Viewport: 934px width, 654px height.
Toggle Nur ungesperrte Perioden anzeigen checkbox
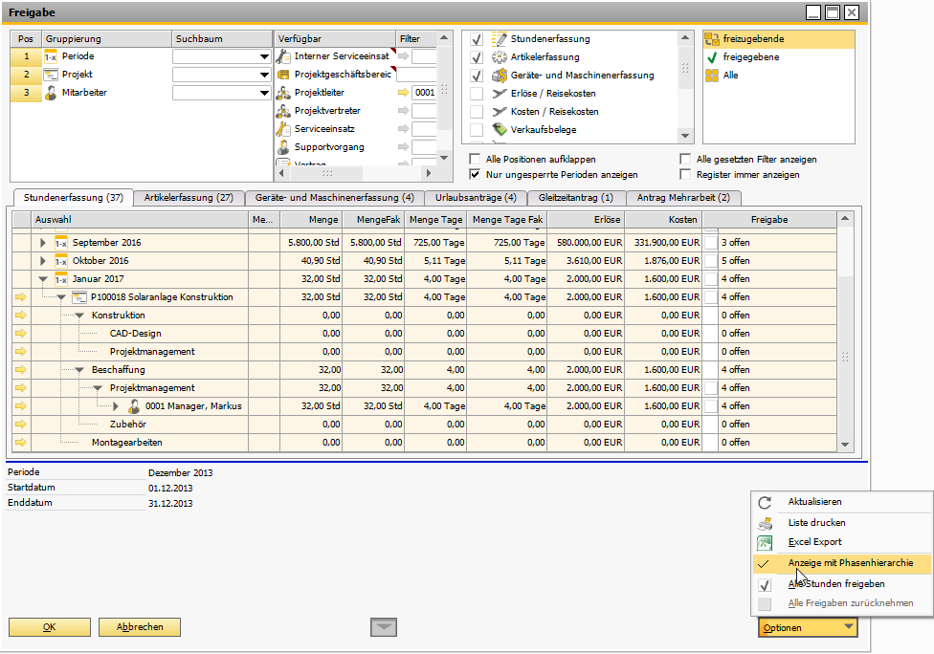(476, 175)
